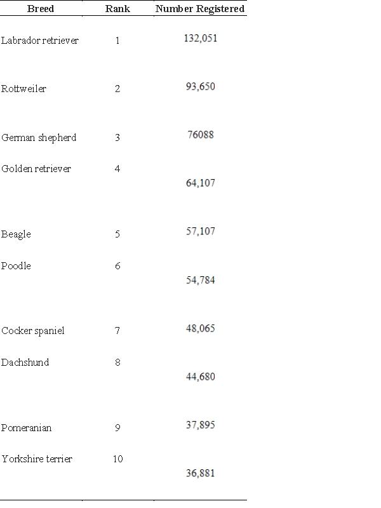
Task: Click the value 76088
Action: [201, 135]
